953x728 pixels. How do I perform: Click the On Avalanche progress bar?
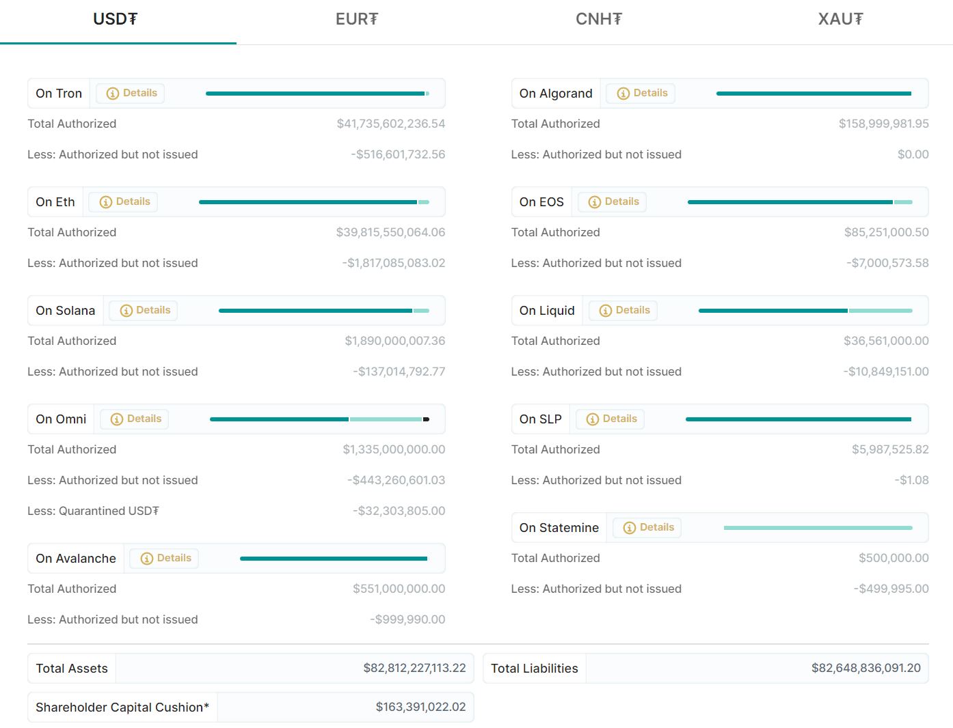(x=334, y=559)
